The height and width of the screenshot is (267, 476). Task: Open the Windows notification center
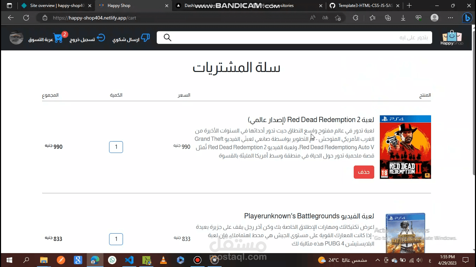[x=466, y=260]
